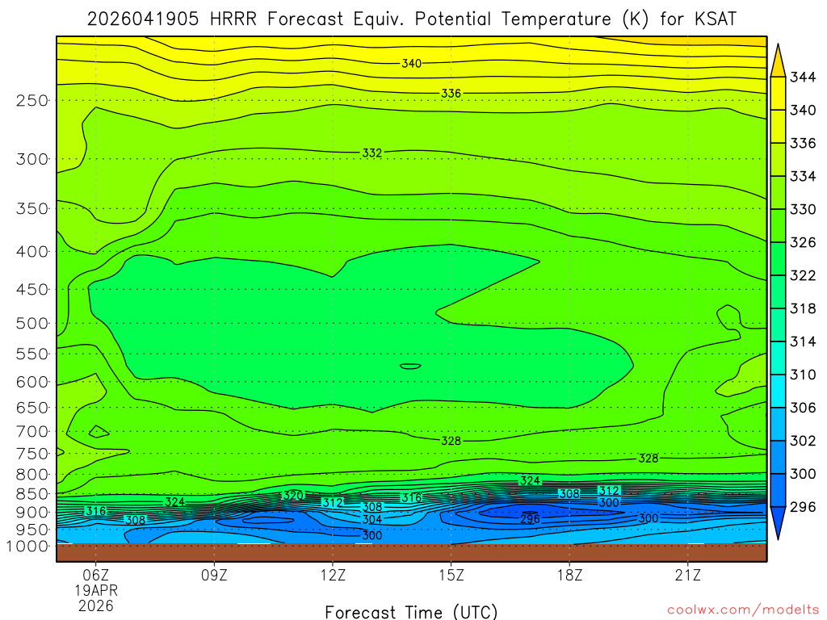Select the 06Z time axis label
Viewport: 827px width, 620px height.
[95, 575]
